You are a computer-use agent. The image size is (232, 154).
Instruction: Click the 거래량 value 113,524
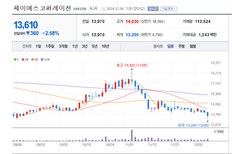203,22
